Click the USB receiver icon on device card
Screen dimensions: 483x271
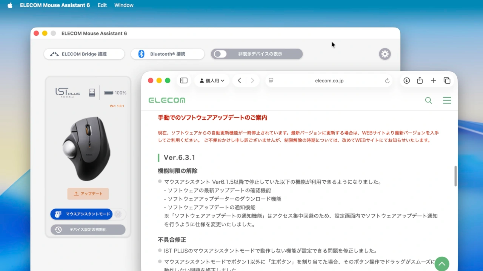tap(92, 93)
